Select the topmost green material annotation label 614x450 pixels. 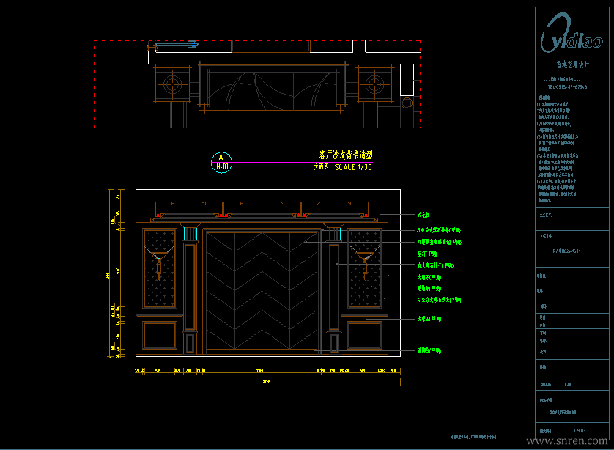point(423,215)
